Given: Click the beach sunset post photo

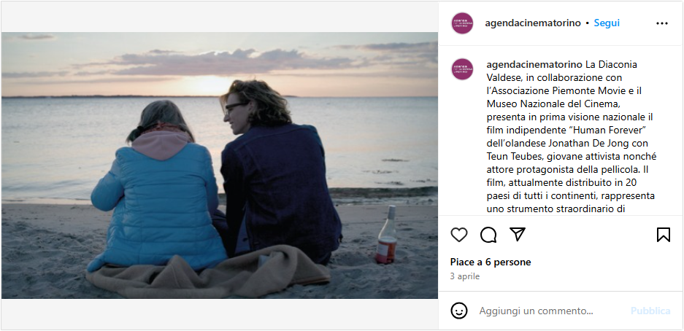Looking at the screenshot, I should [x=220, y=165].
